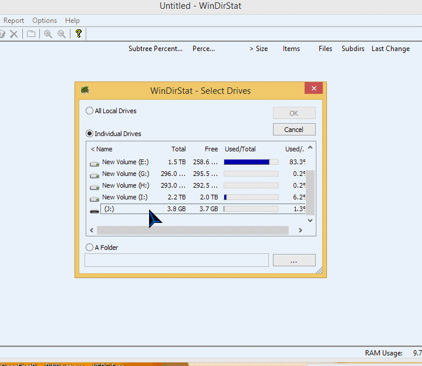Screen dimensions: 422x366
Task: Click the drive icon for New Volume (E:)
Action: click(x=94, y=163)
